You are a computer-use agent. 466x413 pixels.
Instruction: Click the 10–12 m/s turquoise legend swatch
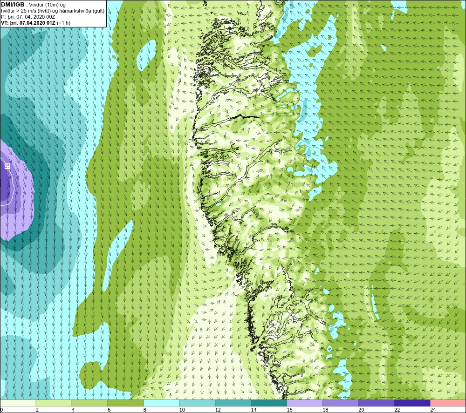click(197, 403)
